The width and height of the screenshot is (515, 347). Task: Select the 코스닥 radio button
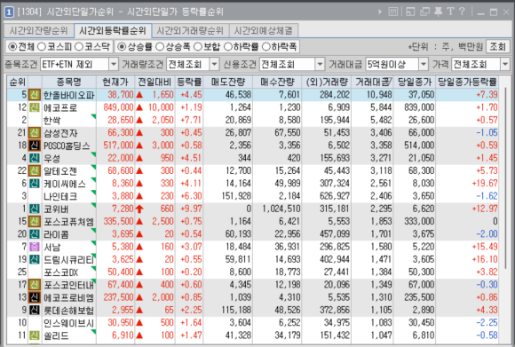click(79, 47)
